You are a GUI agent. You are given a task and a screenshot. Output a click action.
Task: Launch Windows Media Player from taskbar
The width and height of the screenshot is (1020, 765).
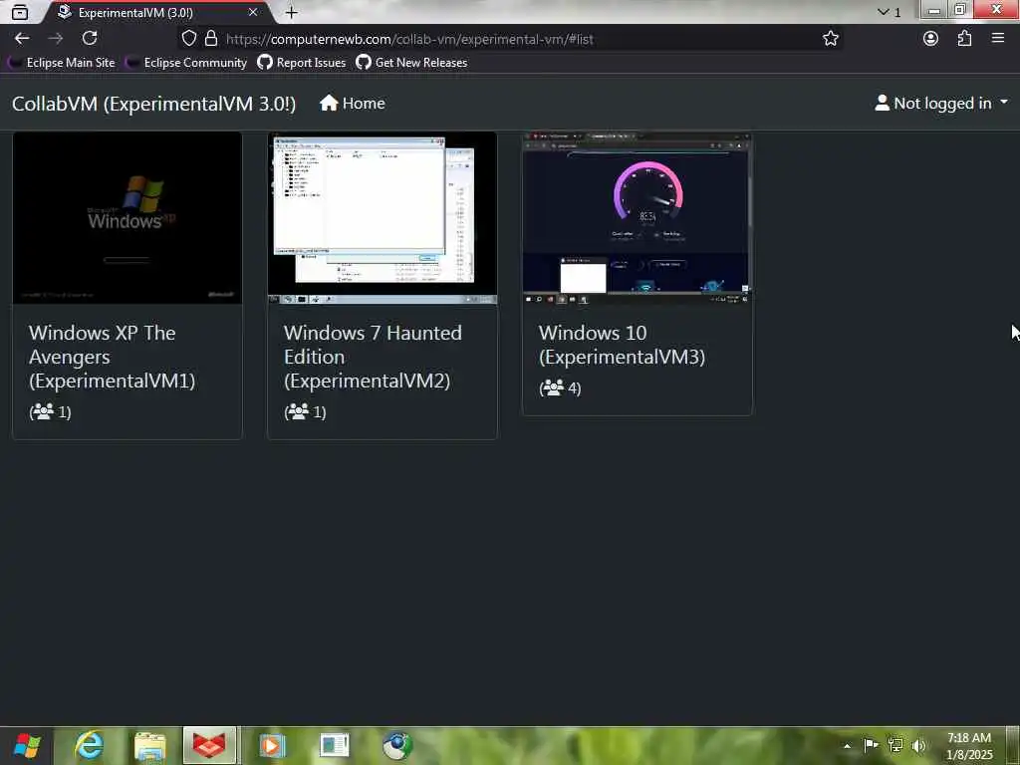pyautogui.click(x=272, y=745)
